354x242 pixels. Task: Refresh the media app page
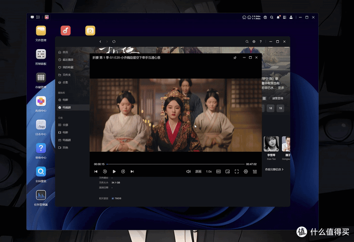pyautogui.click(x=114, y=42)
